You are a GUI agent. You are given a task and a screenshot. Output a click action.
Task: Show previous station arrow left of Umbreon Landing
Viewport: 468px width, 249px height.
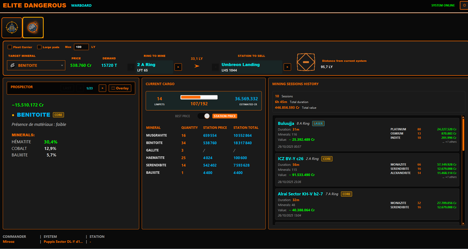pyautogui.click(x=215, y=67)
